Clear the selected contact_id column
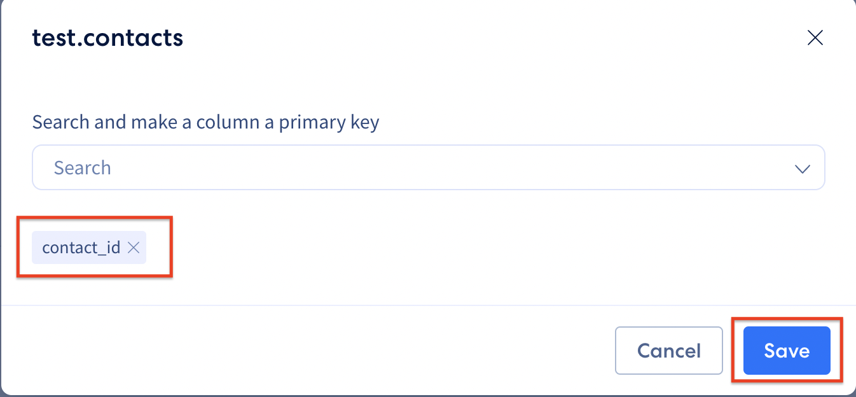This screenshot has width=856, height=397. pos(133,248)
